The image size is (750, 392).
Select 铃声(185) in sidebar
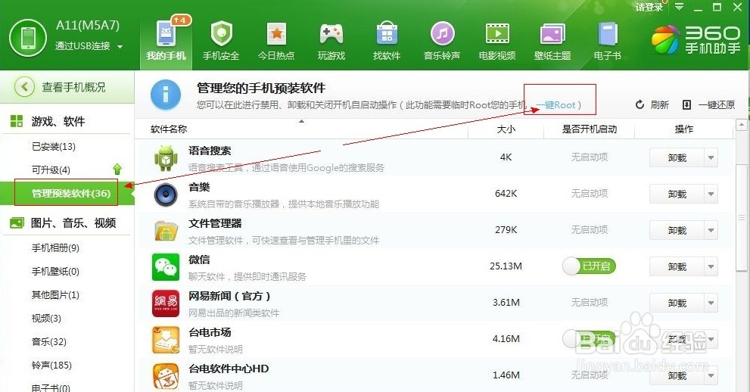click(51, 365)
